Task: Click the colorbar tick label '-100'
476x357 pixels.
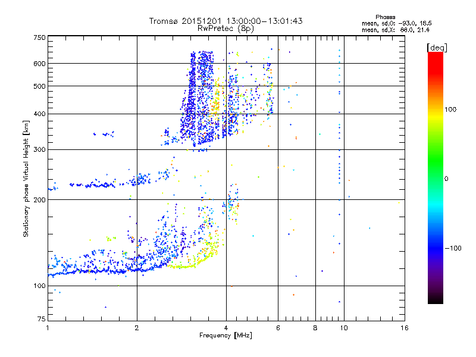Action: [453, 248]
